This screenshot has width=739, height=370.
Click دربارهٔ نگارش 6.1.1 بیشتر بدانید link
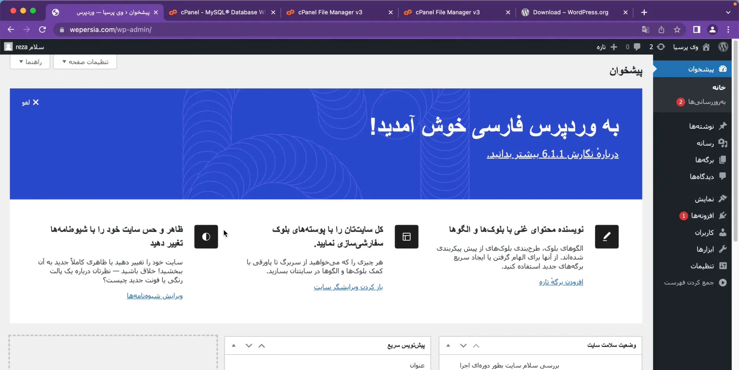point(553,154)
